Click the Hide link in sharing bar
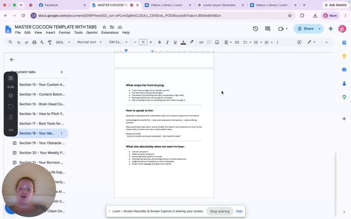 (239, 211)
